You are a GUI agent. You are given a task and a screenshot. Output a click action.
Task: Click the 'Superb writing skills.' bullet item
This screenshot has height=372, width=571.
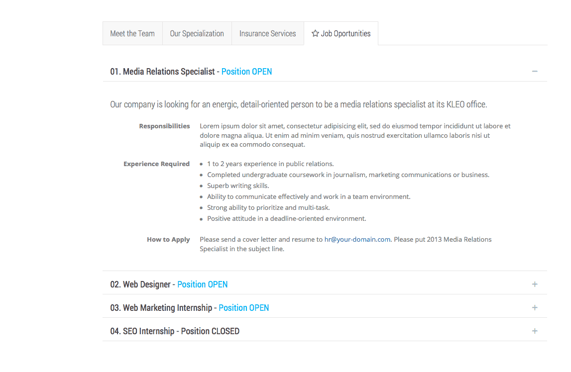tap(238, 186)
